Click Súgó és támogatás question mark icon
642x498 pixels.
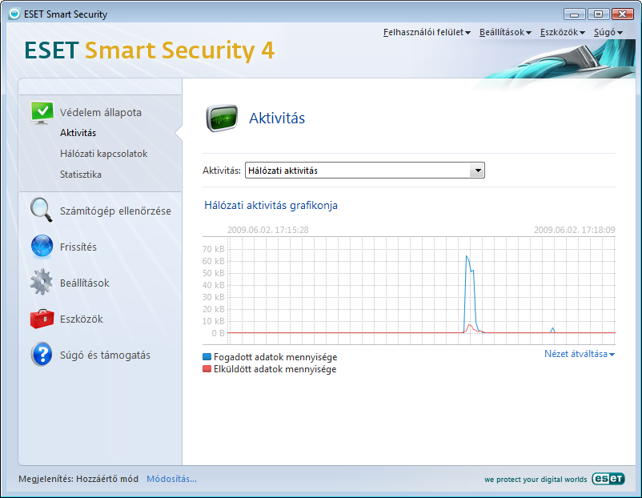tap(42, 354)
